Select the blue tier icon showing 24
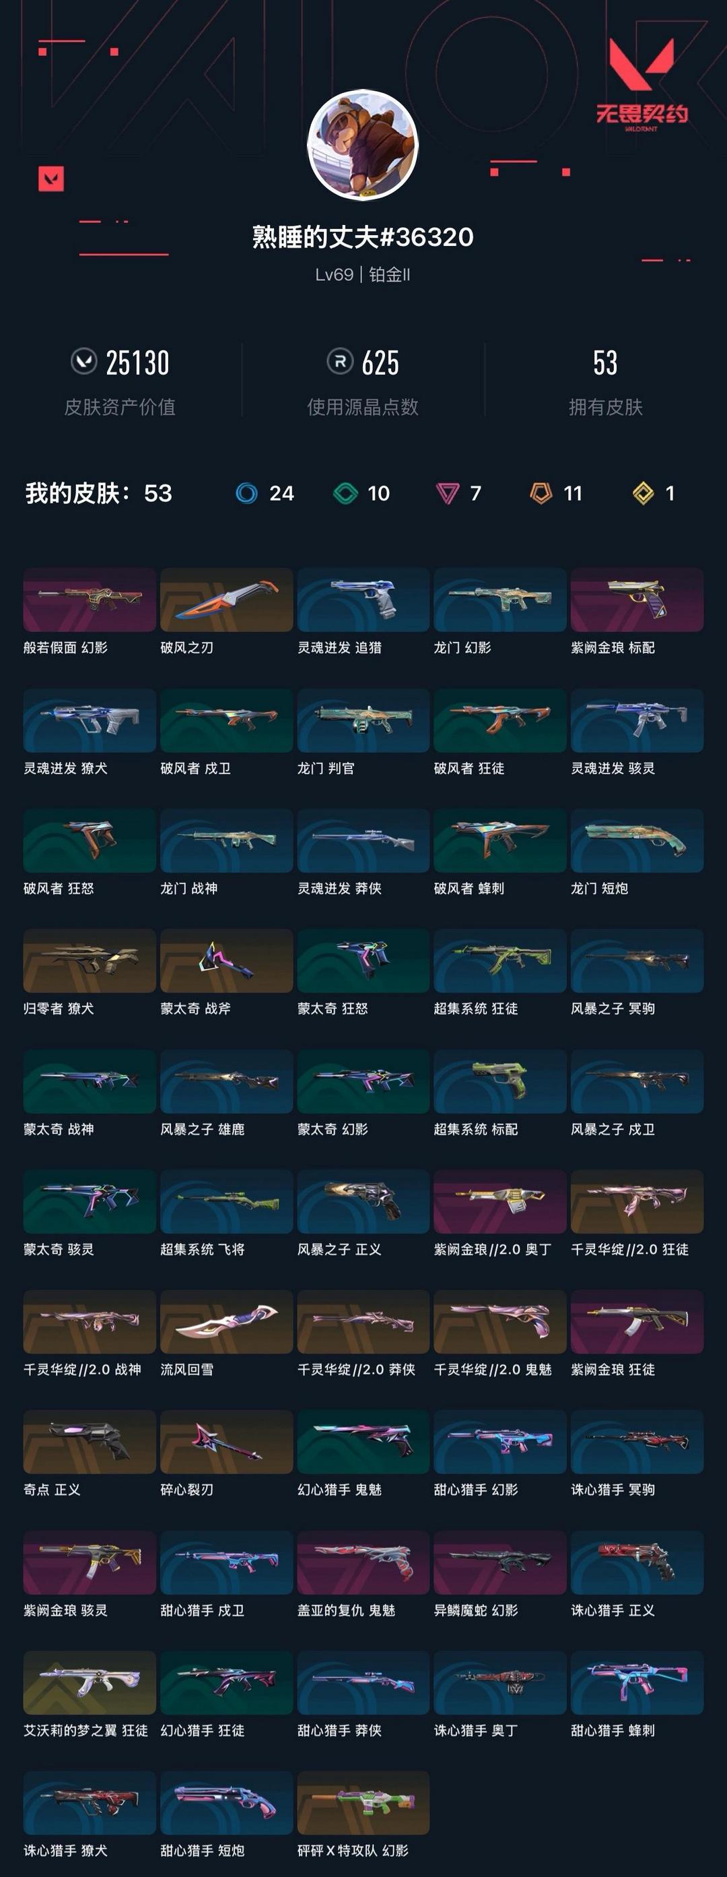 click(x=246, y=493)
